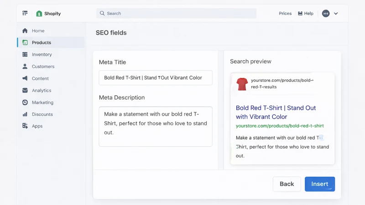Click the SEO fields heading
Image resolution: width=365 pixels, height=205 pixels.
111,33
